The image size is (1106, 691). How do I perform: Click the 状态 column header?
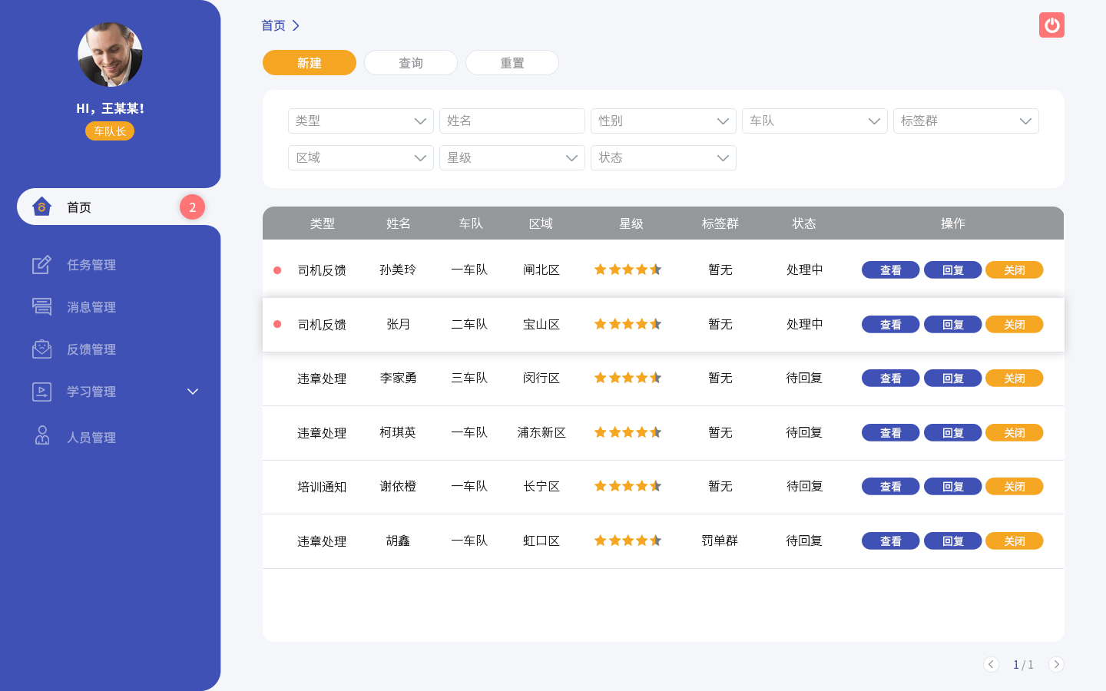pyautogui.click(x=804, y=223)
